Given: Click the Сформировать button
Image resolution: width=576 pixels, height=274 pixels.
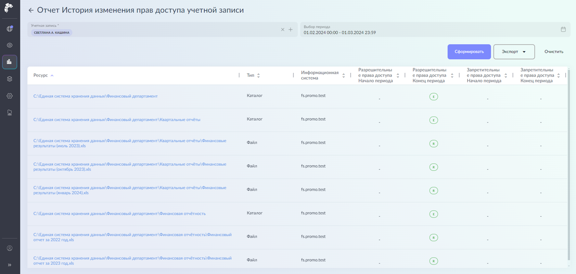Looking at the screenshot, I should coord(469,52).
